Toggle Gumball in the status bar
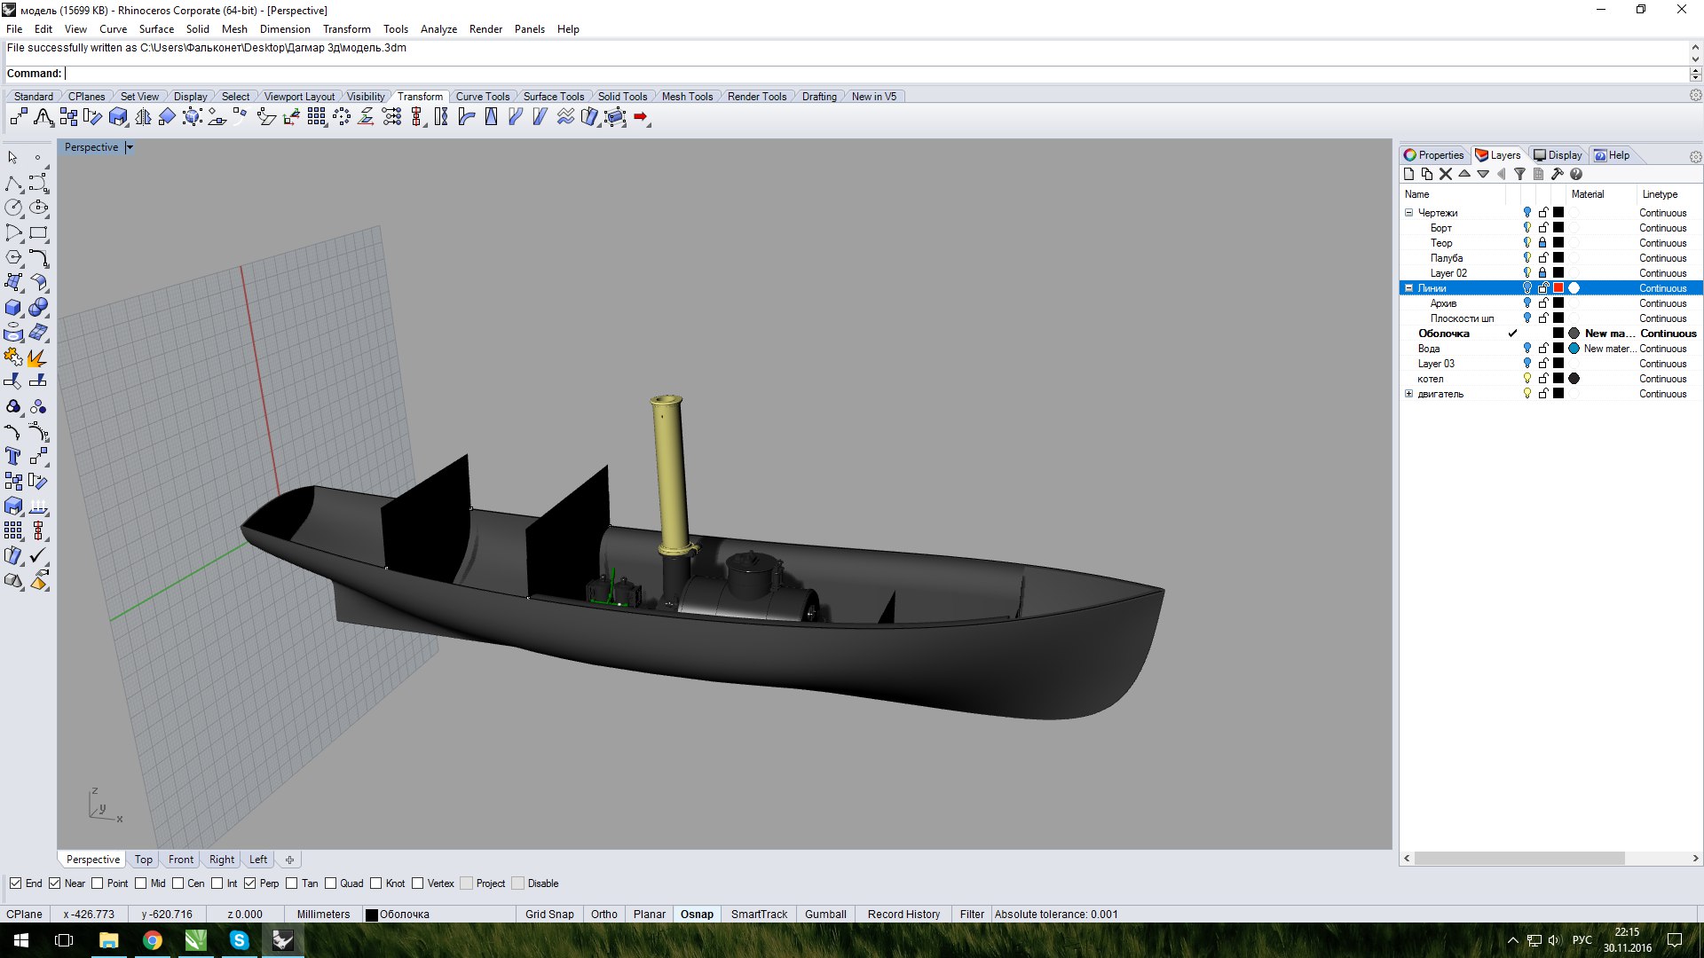This screenshot has height=958, width=1704. pos(825,915)
